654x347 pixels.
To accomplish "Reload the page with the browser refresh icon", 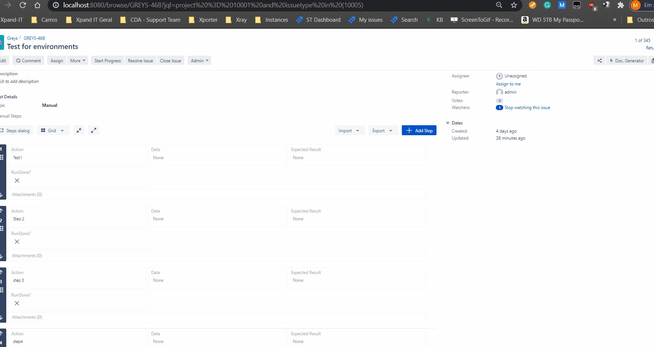I will tap(22, 5).
